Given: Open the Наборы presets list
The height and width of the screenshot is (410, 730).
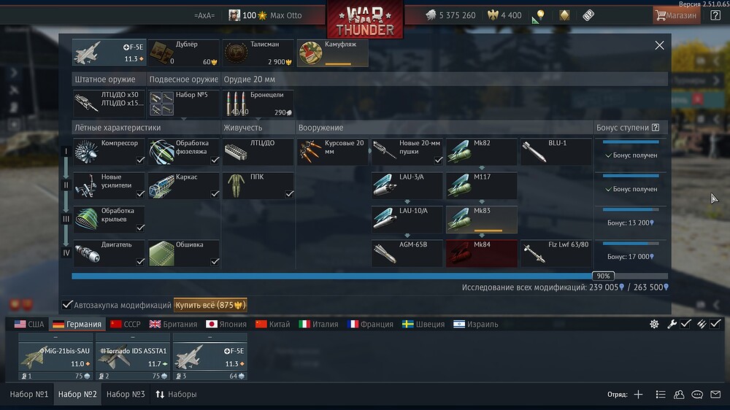Looking at the screenshot, I should 176,394.
